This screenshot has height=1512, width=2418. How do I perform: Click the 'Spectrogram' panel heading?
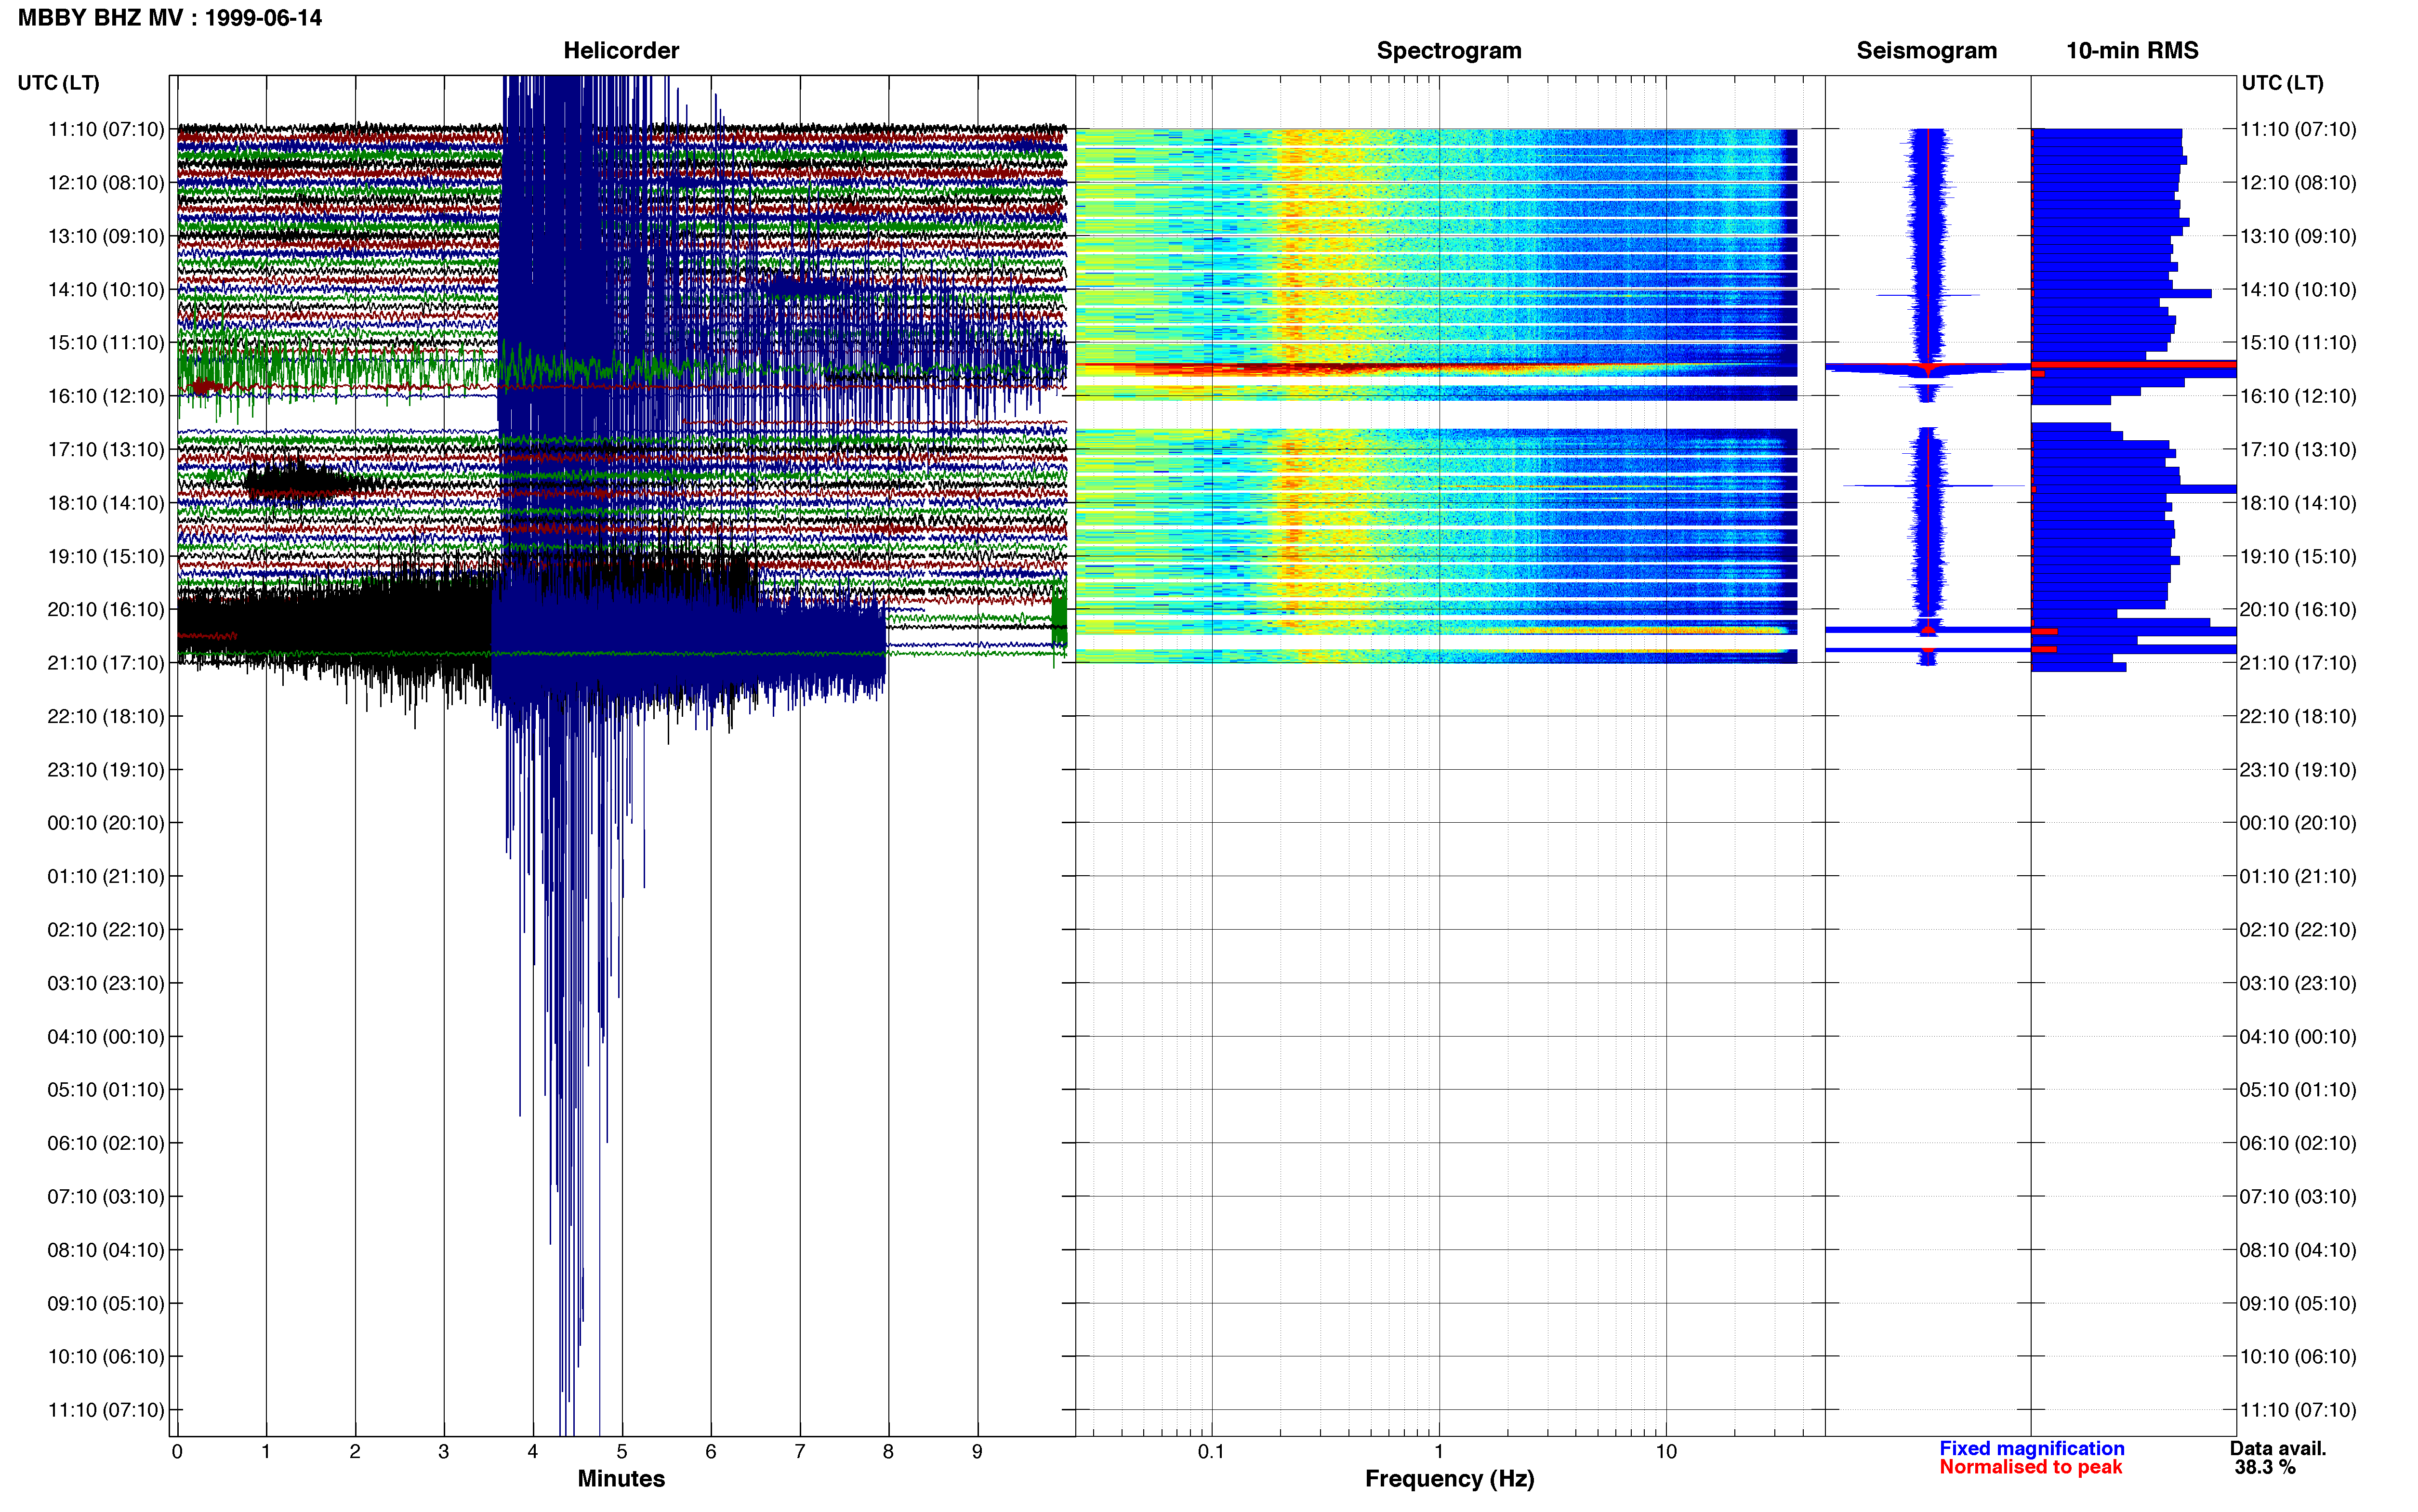coord(1449,50)
